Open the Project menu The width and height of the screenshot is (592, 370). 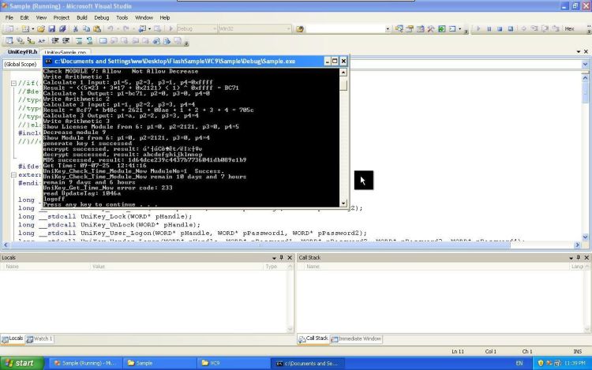click(x=61, y=17)
